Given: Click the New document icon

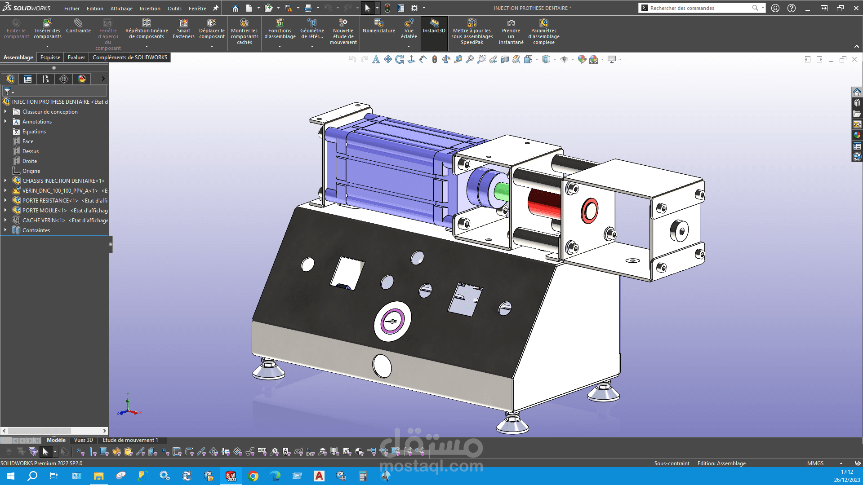Looking at the screenshot, I should tap(249, 8).
